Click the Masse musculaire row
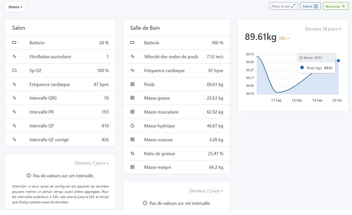The image size is (352, 215). pos(177,112)
